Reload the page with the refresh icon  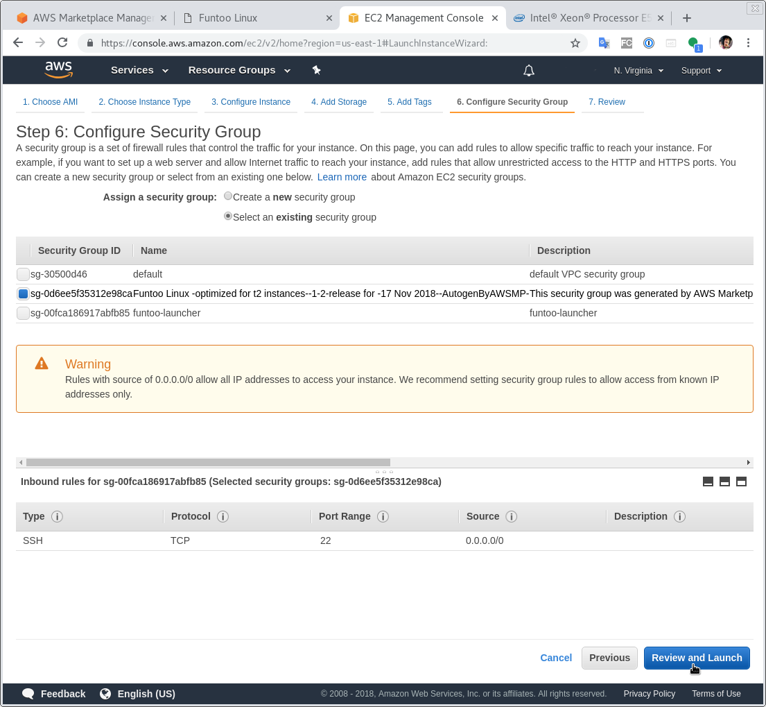pos(62,43)
